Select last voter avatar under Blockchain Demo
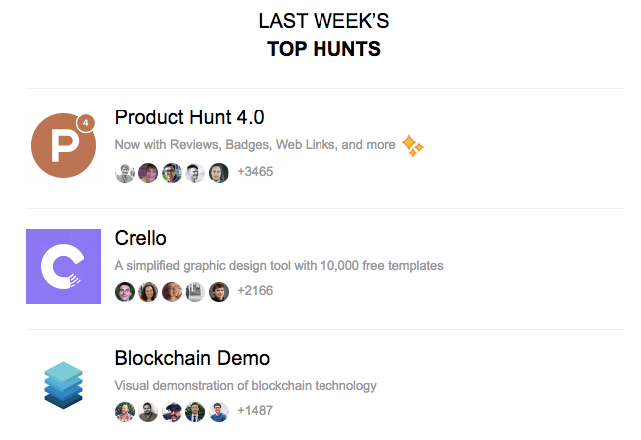 click(x=219, y=412)
